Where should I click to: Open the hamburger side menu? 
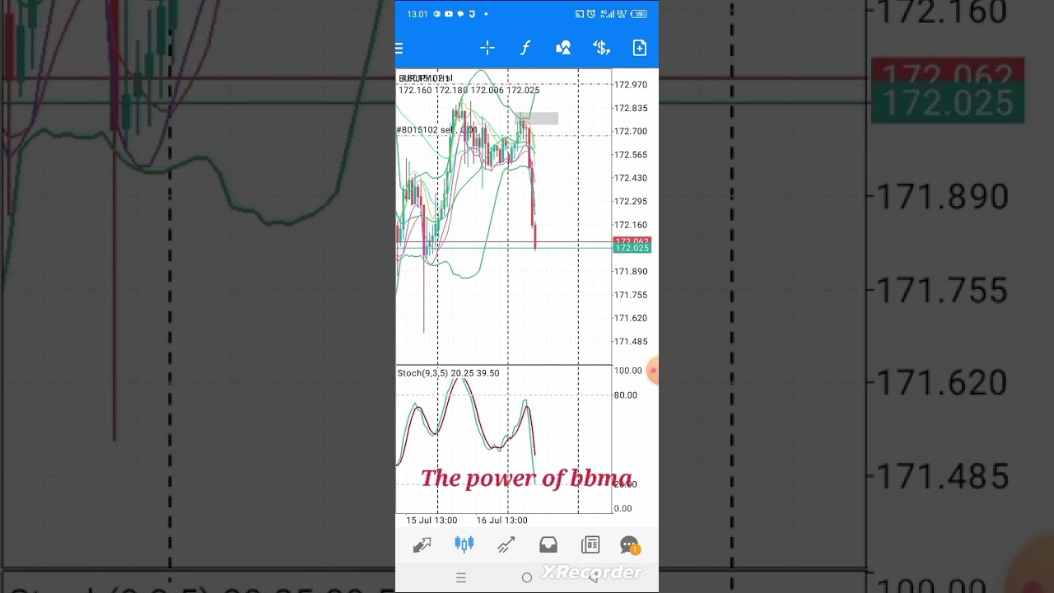(x=399, y=49)
